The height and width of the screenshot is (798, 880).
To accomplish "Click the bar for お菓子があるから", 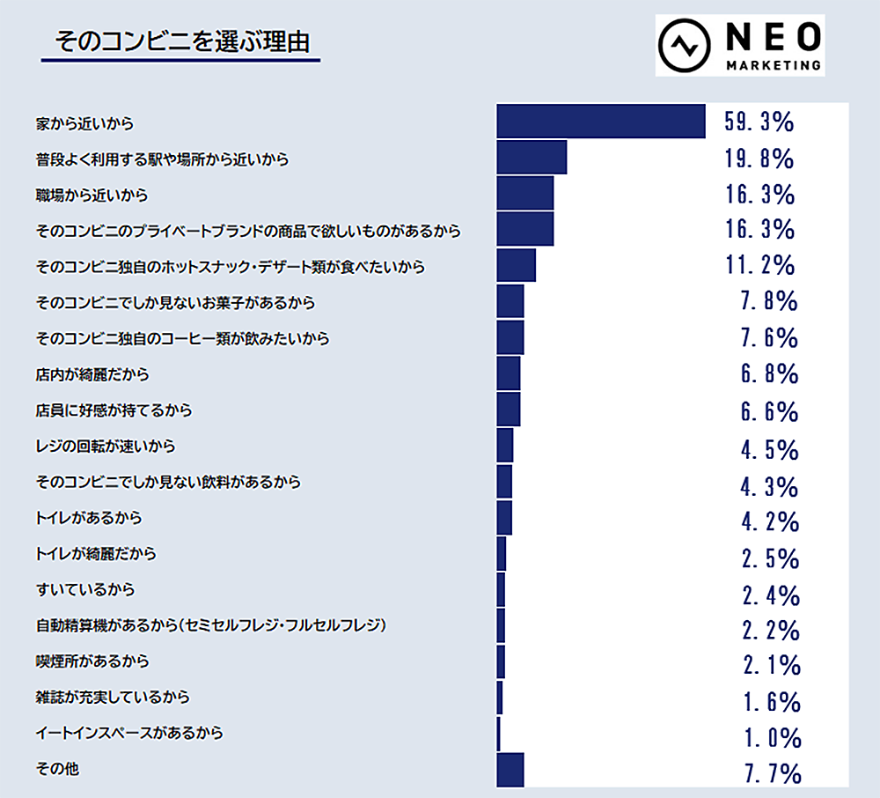I will (510, 301).
